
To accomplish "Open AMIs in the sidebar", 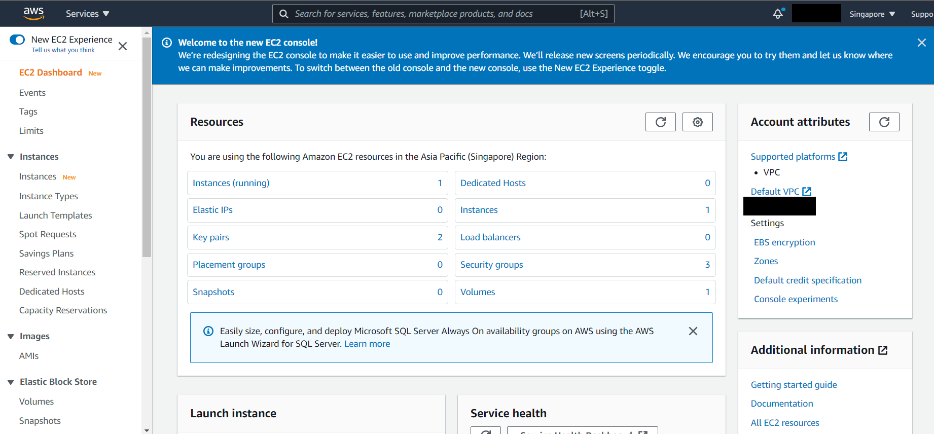I will tap(29, 356).
